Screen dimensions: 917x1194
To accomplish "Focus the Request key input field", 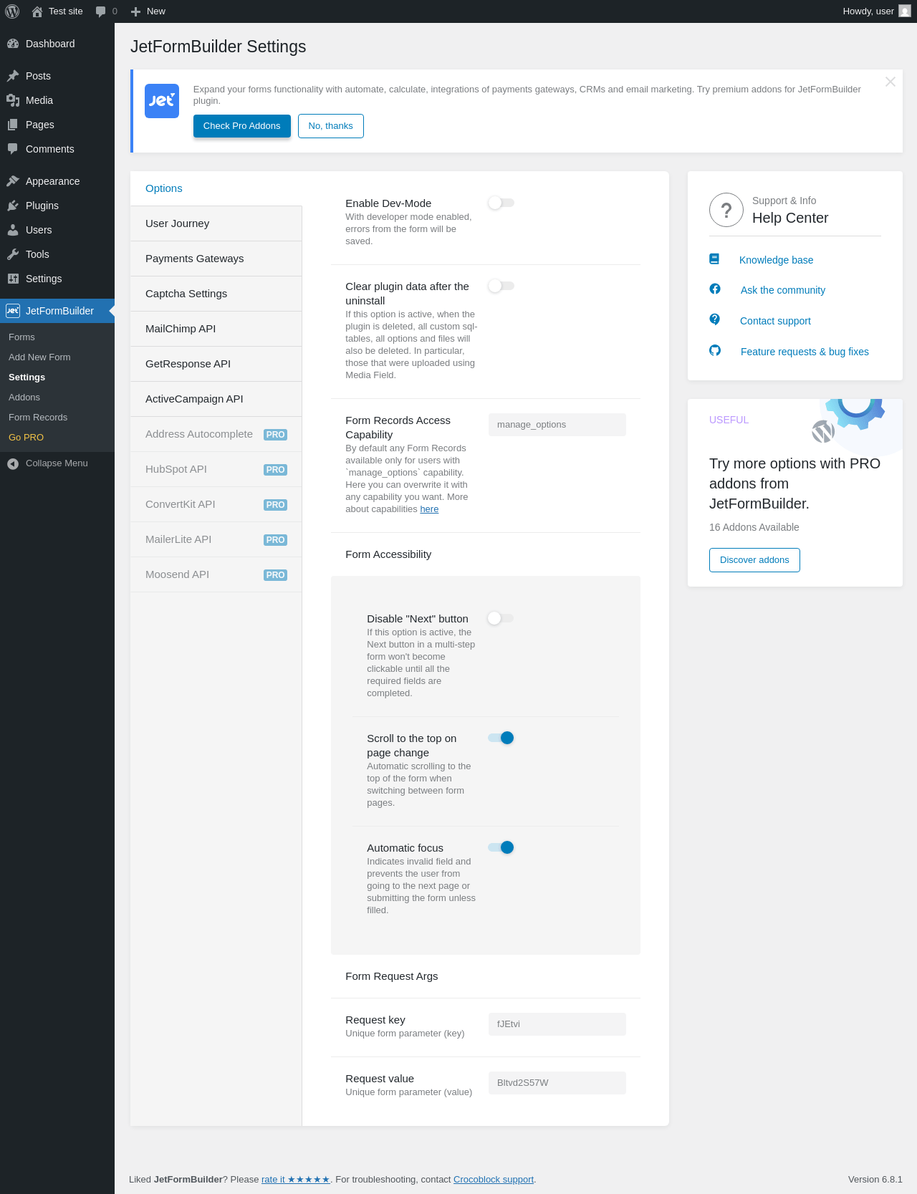I will point(557,1024).
